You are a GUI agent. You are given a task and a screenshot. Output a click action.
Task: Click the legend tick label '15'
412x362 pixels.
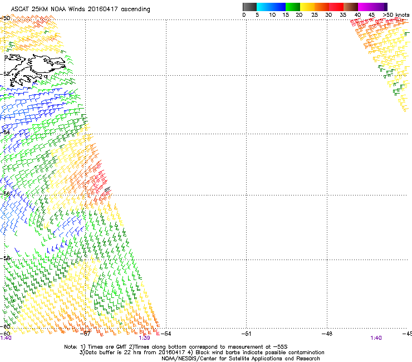[286, 15]
